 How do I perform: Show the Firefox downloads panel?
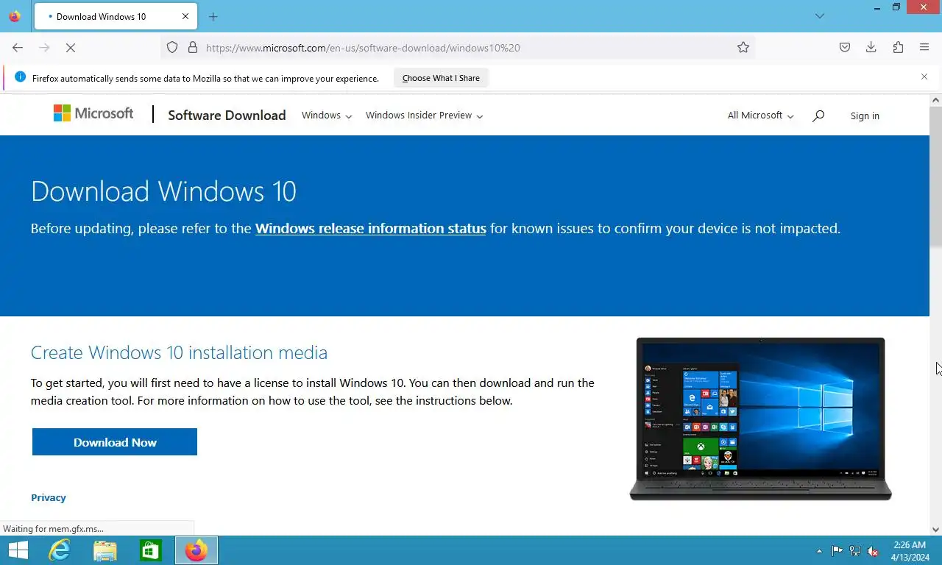click(871, 48)
